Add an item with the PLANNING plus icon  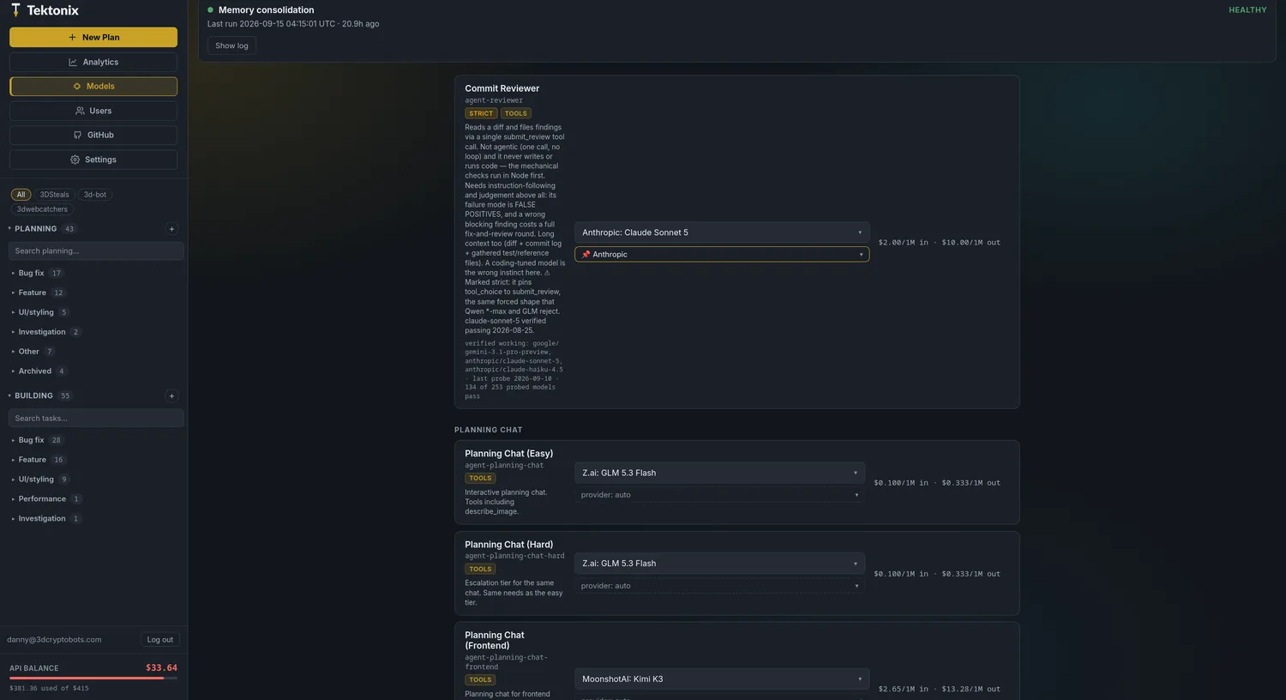[x=171, y=229]
